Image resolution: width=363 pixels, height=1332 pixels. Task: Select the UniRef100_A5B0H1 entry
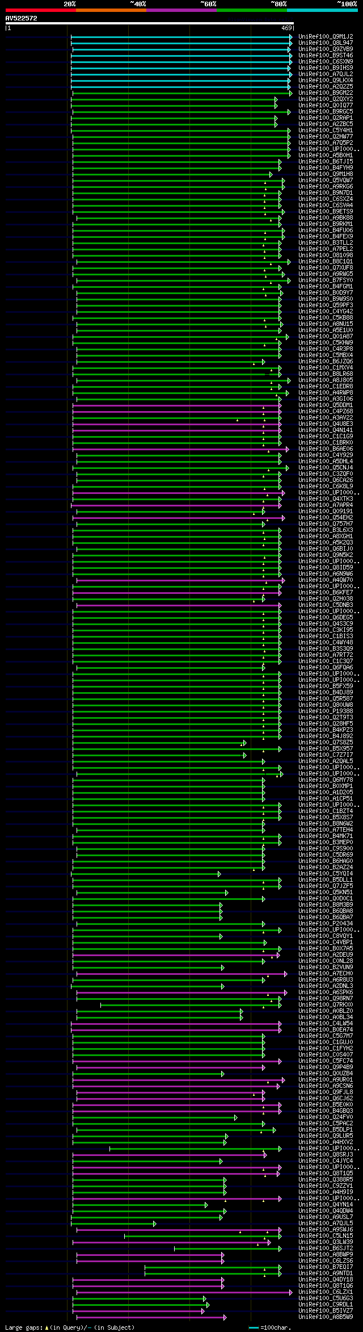pos(326,155)
